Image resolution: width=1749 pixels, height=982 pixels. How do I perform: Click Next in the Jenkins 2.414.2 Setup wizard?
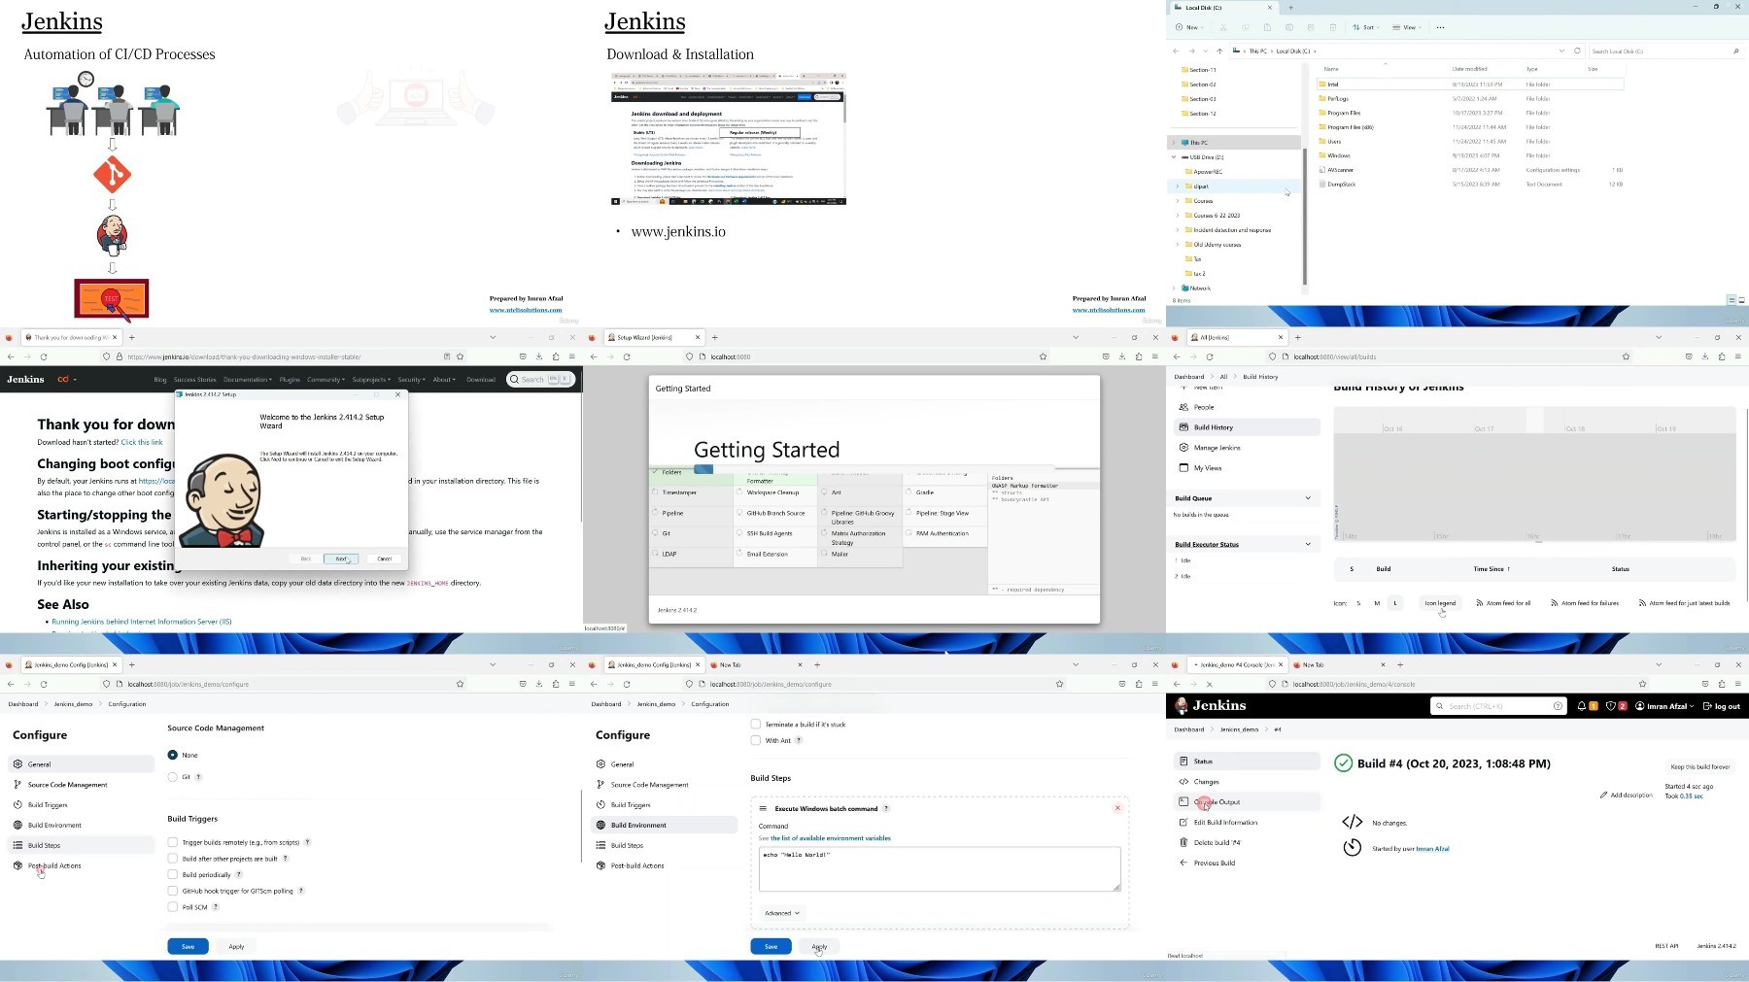[x=341, y=559]
